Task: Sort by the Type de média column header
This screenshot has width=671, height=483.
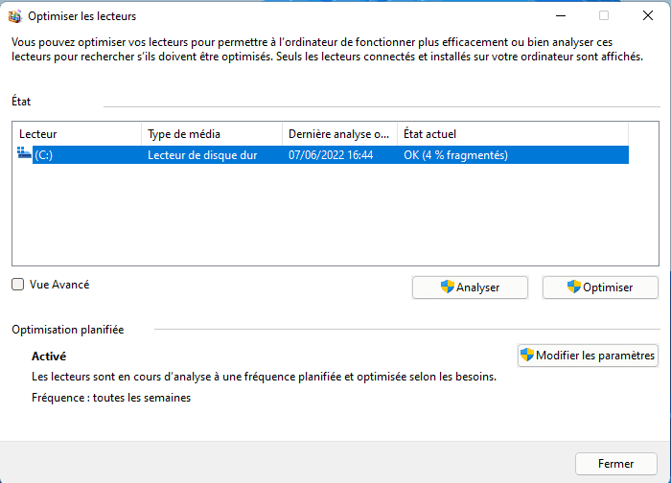Action: click(212, 134)
